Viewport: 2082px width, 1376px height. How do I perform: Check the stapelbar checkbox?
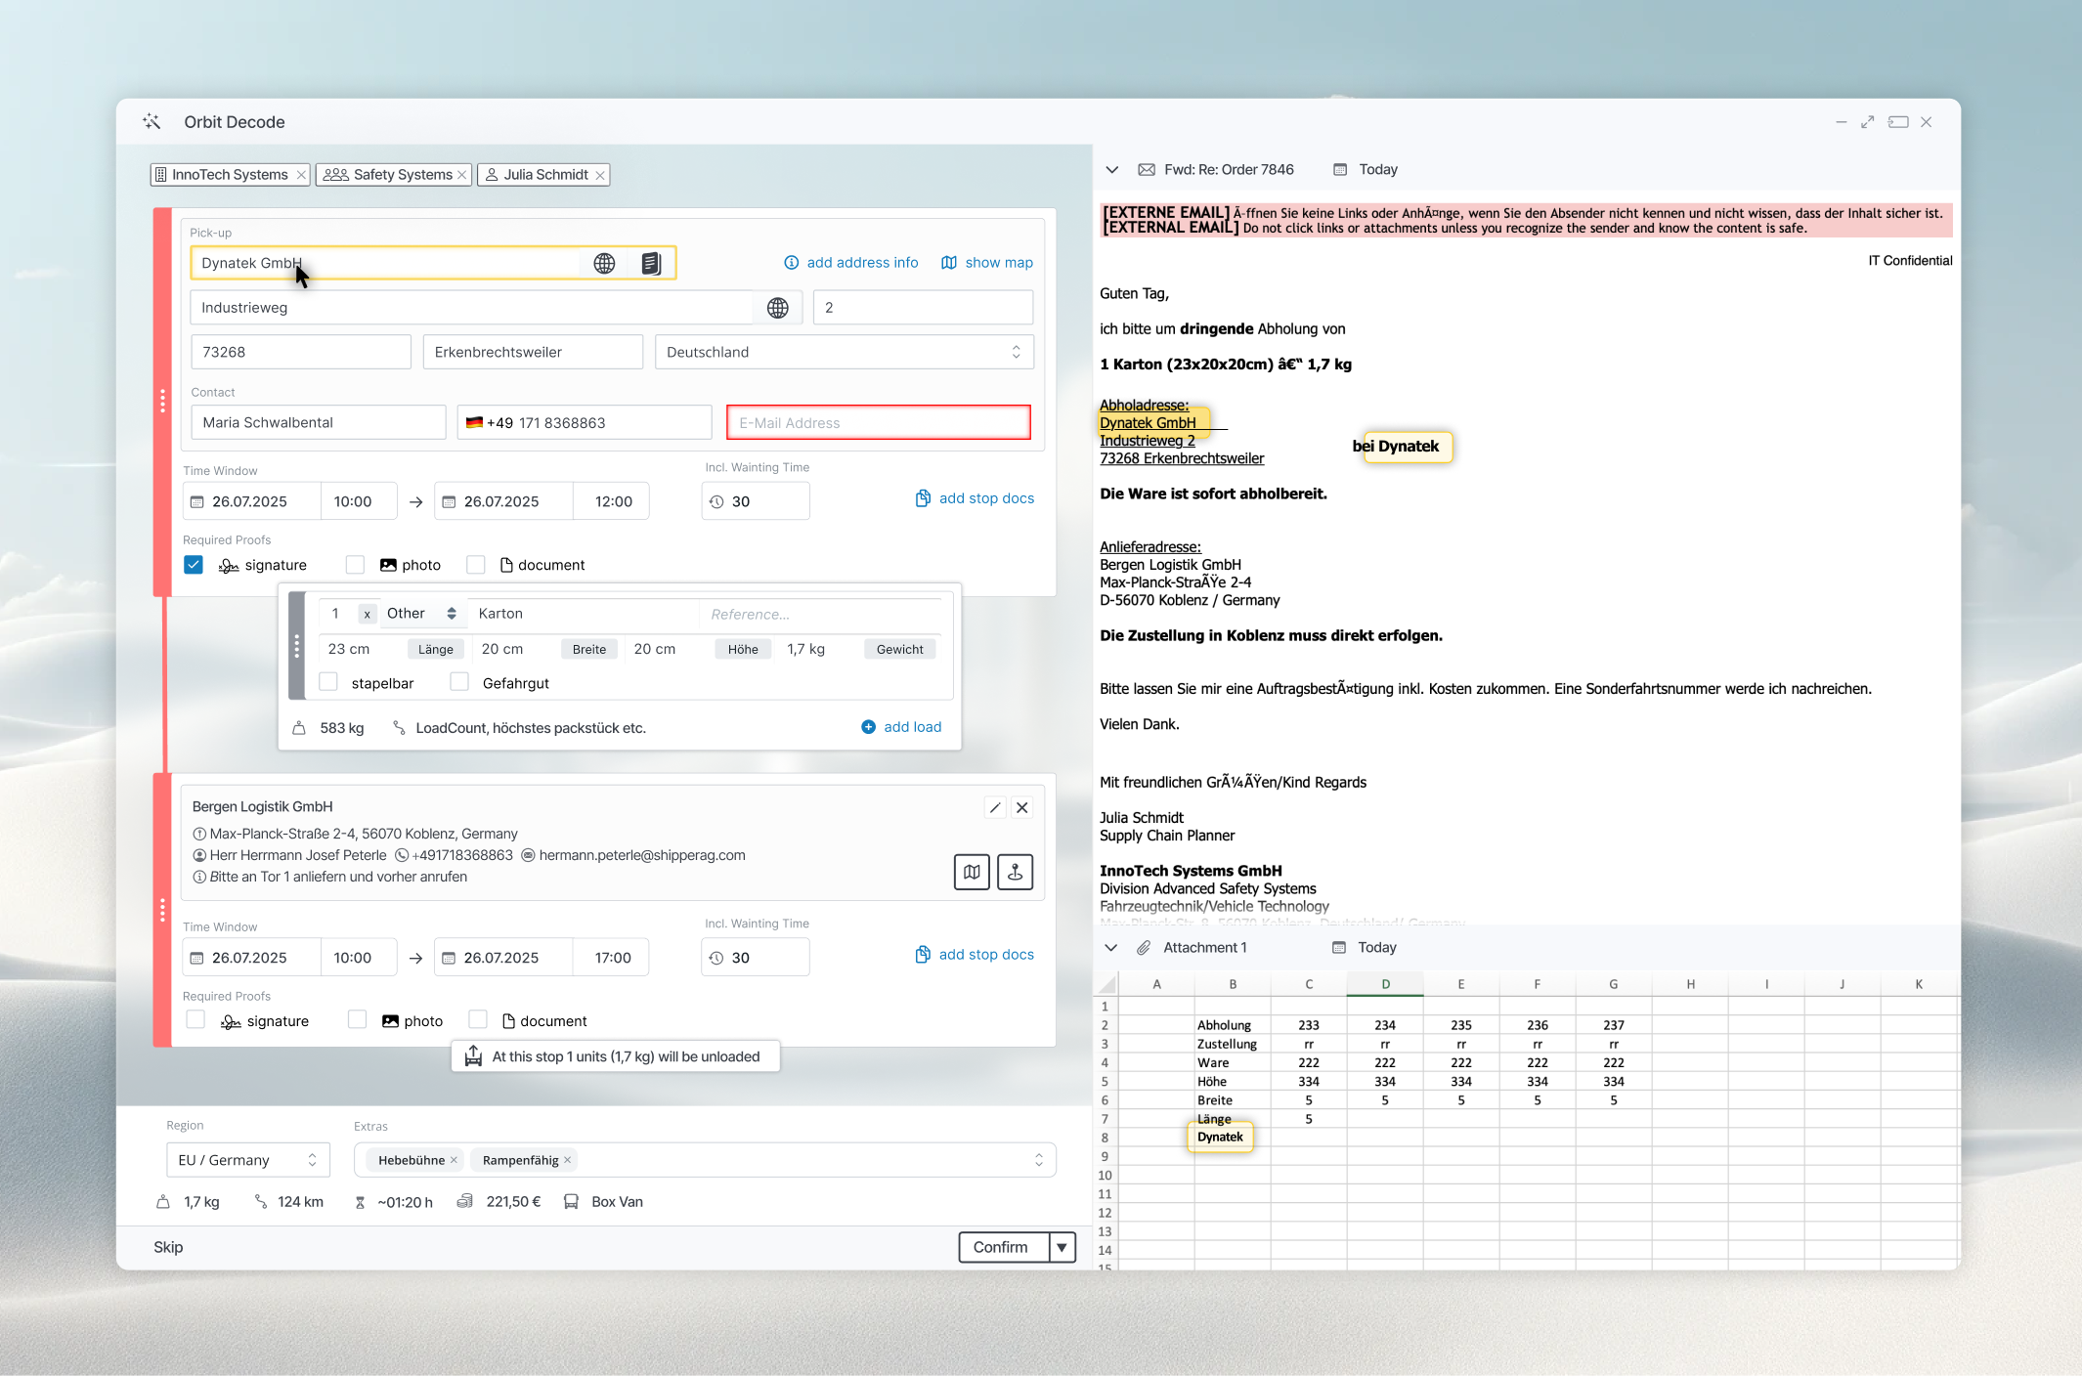(328, 682)
